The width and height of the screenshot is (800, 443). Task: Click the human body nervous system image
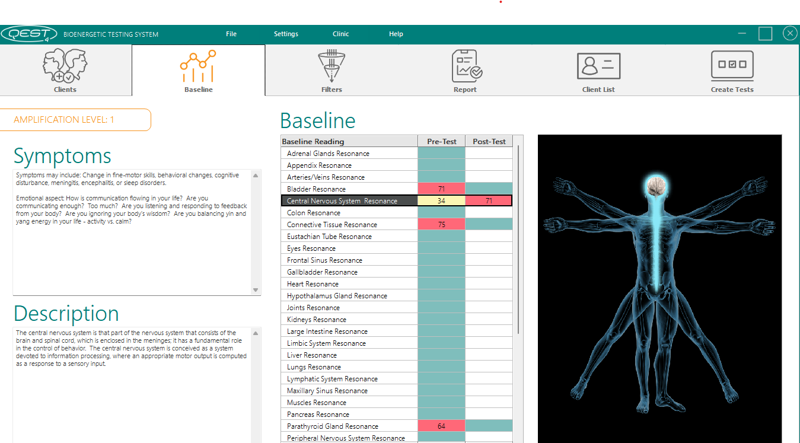click(x=659, y=288)
